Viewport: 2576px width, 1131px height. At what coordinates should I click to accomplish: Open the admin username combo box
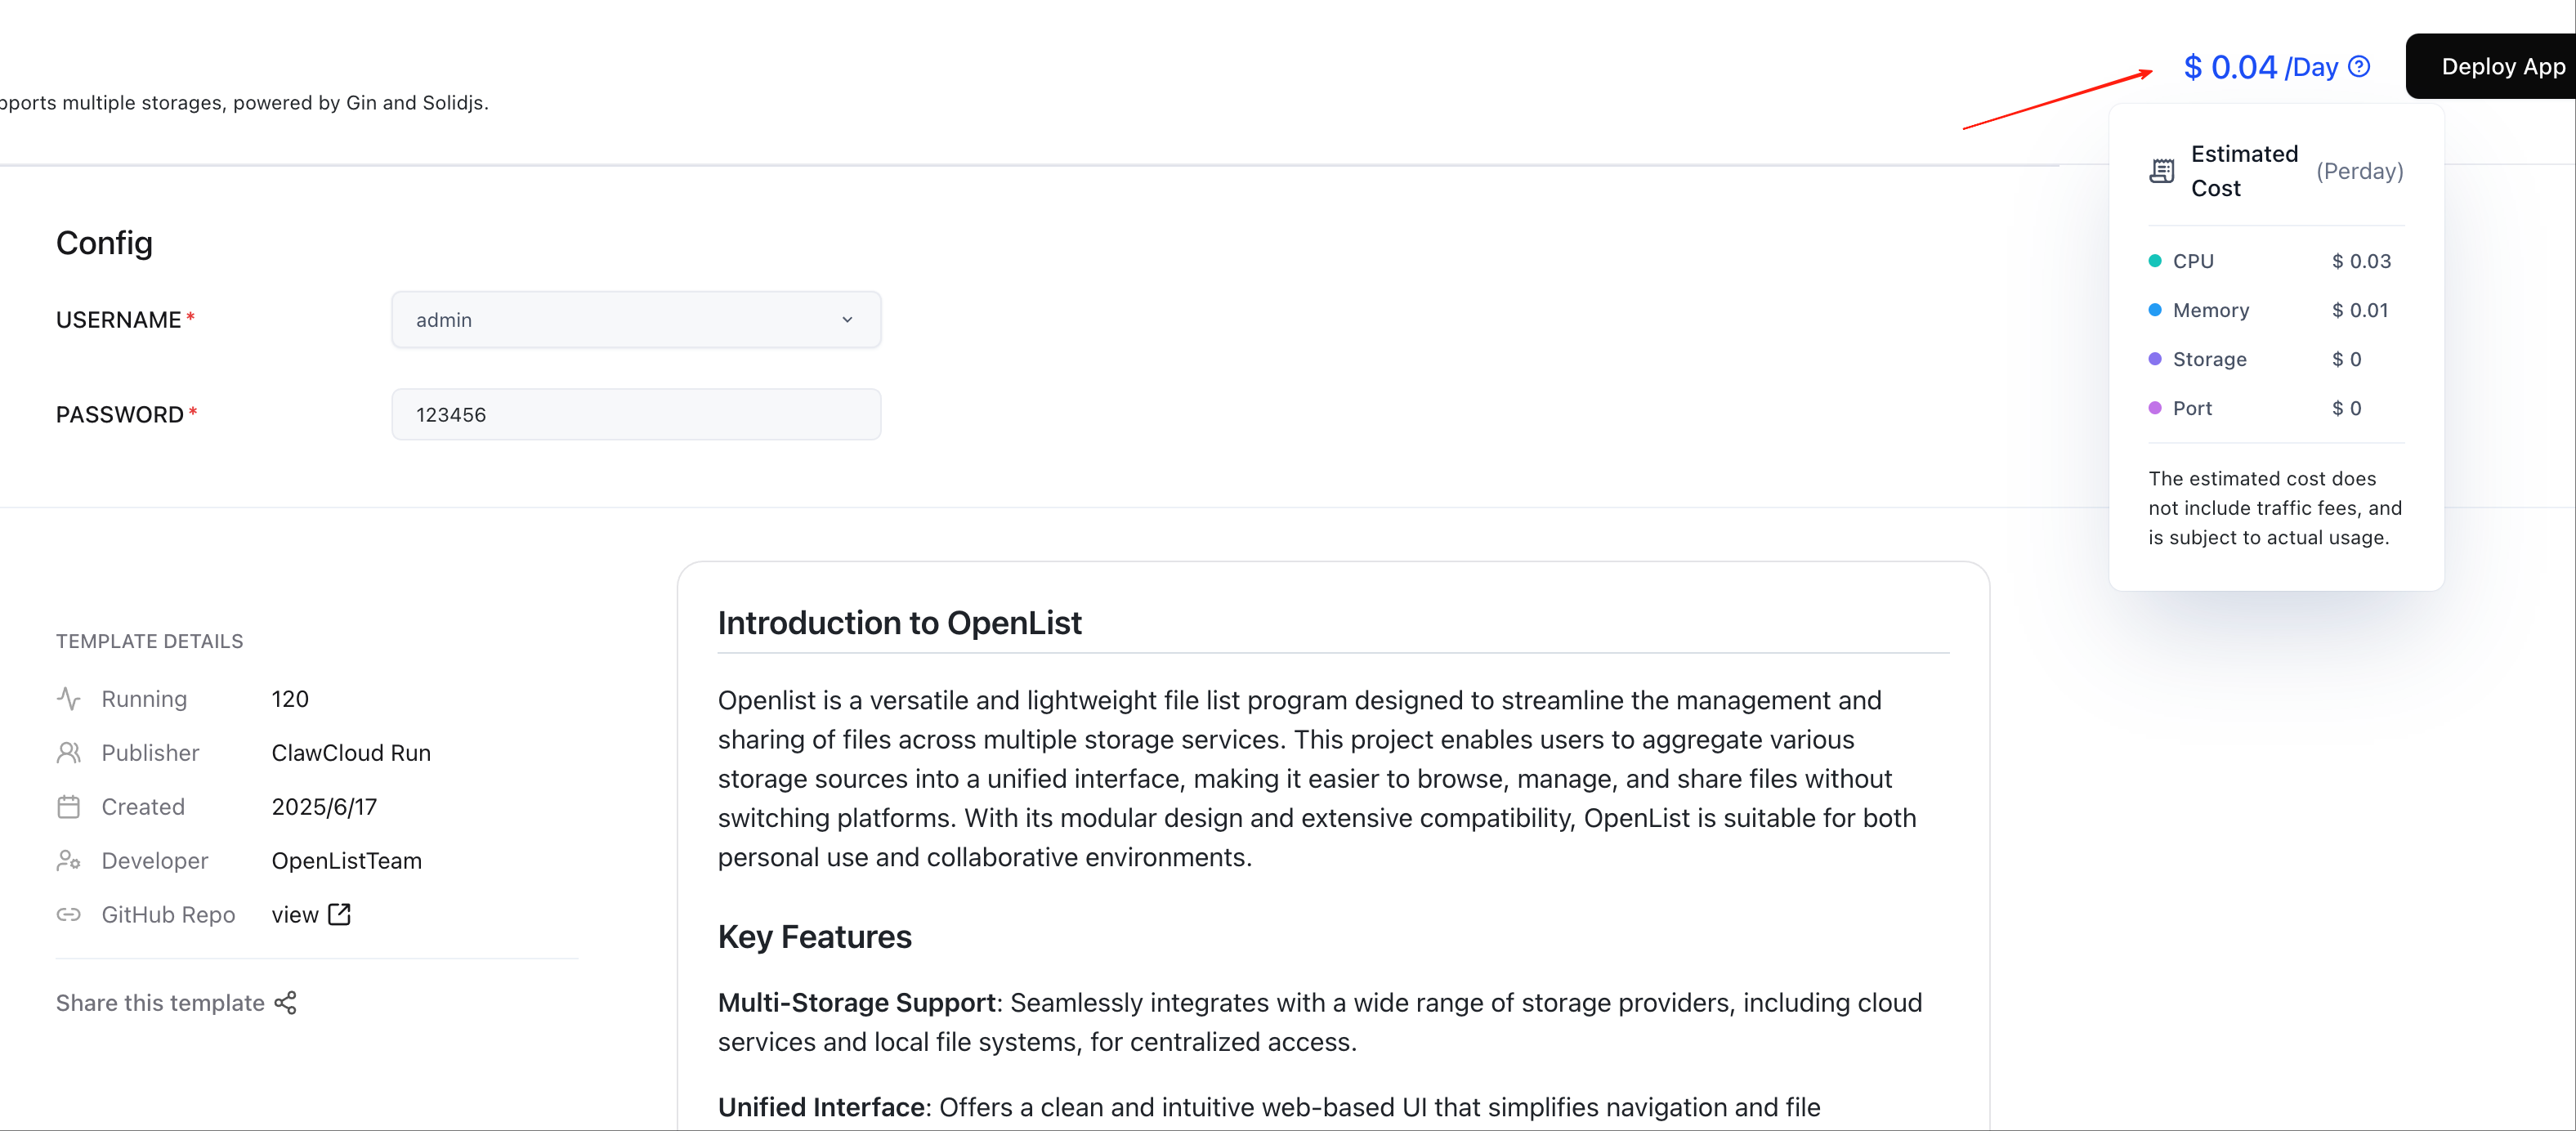pos(620,320)
